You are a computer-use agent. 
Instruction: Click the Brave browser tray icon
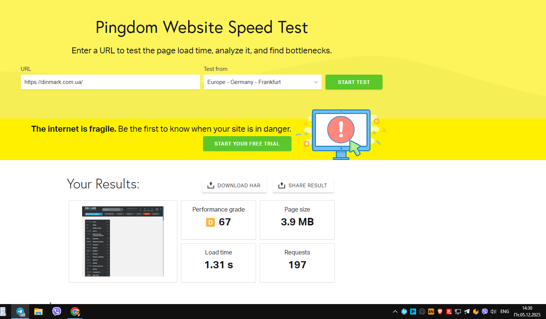pos(440,312)
